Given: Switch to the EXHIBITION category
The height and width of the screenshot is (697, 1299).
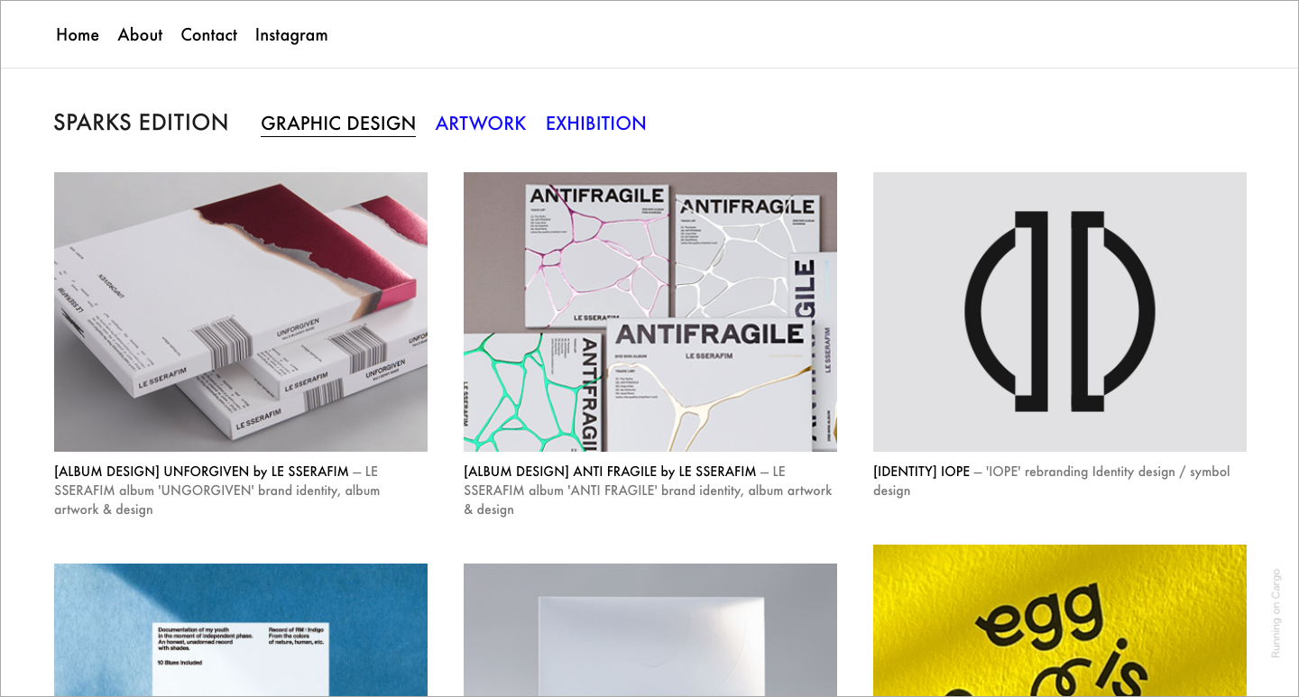Looking at the screenshot, I should (x=595, y=124).
